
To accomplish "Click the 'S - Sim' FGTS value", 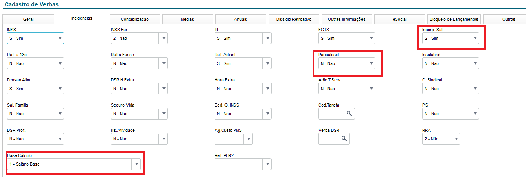I will 327,38.
